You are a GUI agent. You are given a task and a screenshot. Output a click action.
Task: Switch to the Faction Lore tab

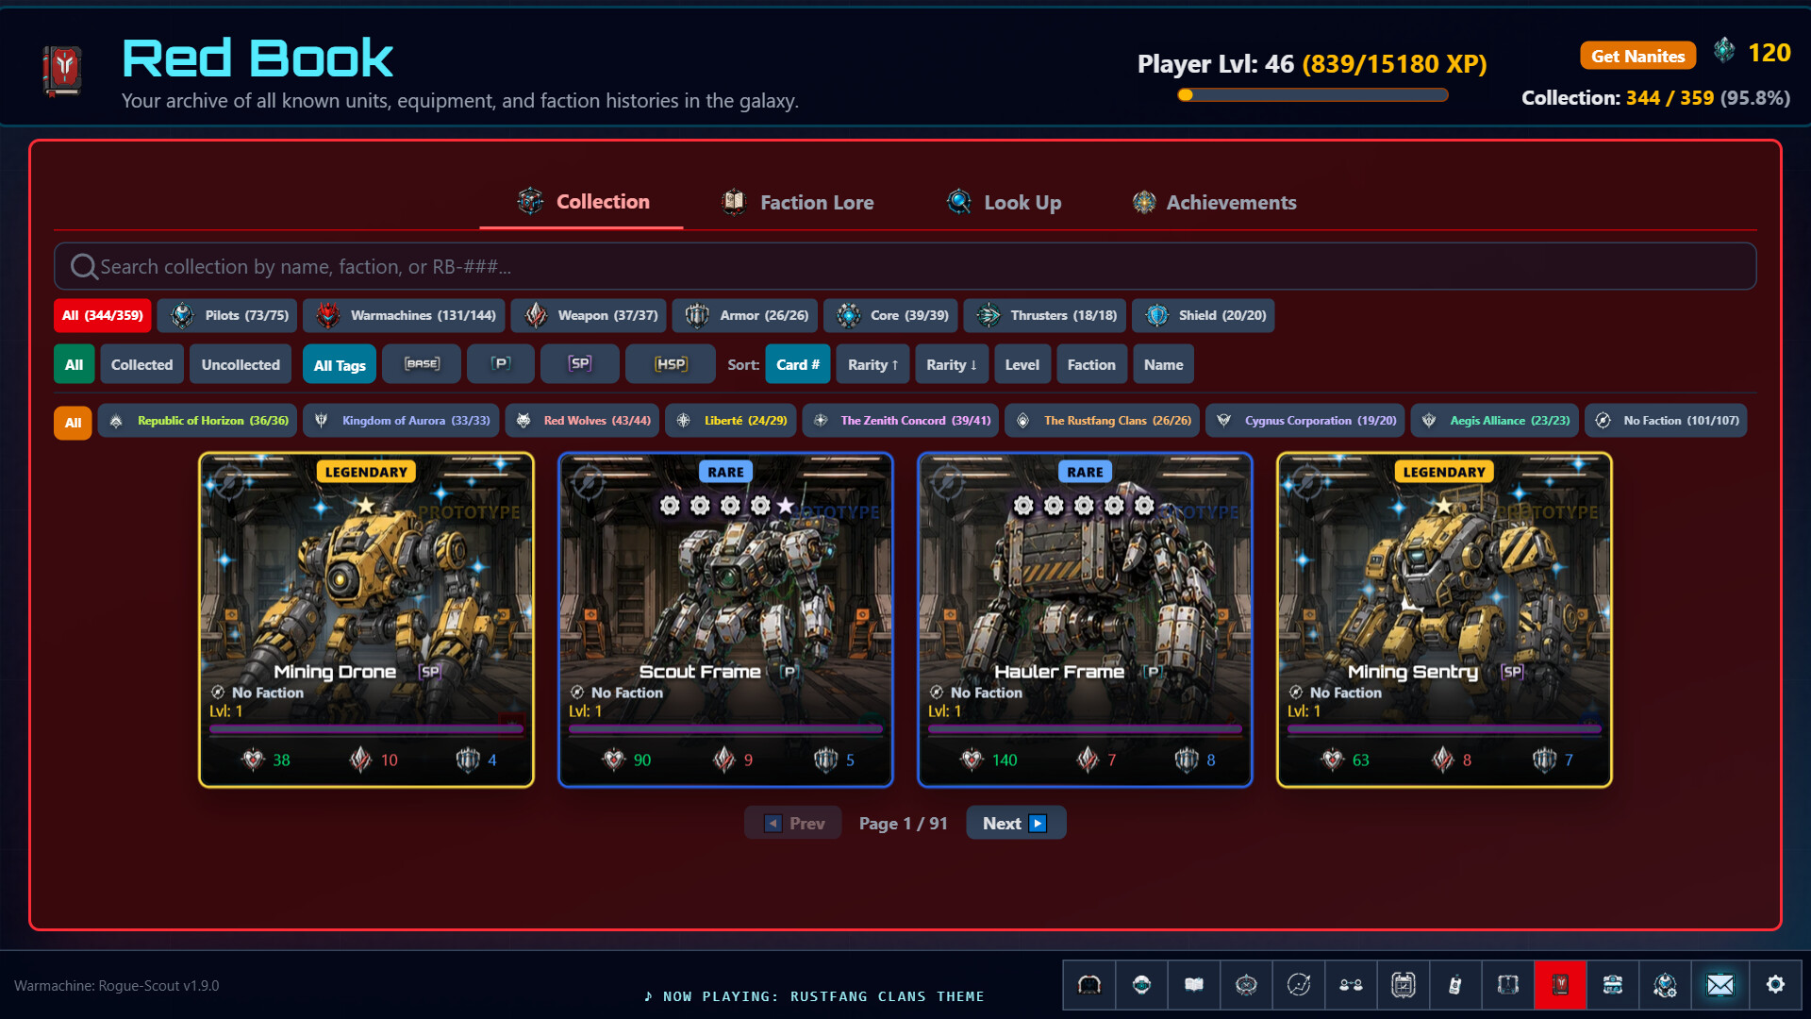[x=798, y=202]
